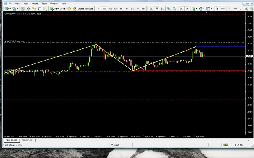Select the buy stop order label

coord(15,41)
